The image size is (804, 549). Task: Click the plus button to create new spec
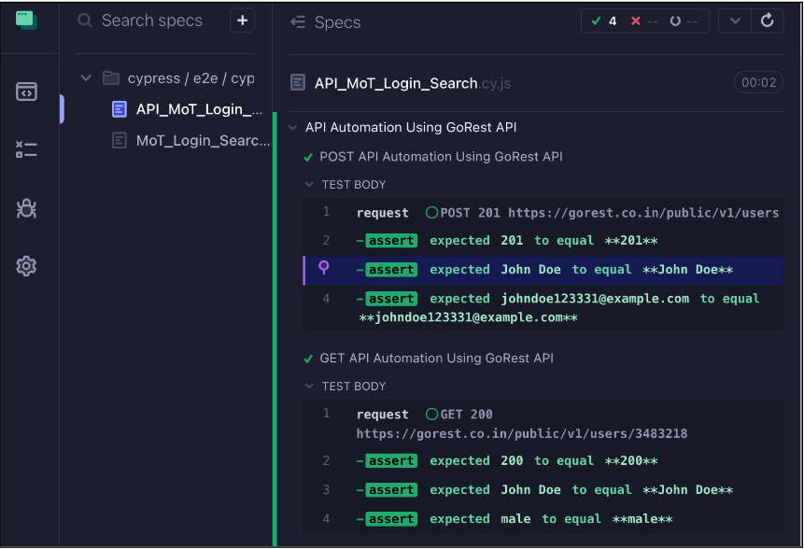point(242,21)
